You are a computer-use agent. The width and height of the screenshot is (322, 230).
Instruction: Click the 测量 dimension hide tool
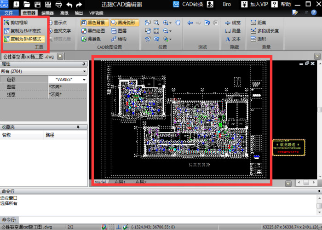pyautogui.click(x=233, y=31)
